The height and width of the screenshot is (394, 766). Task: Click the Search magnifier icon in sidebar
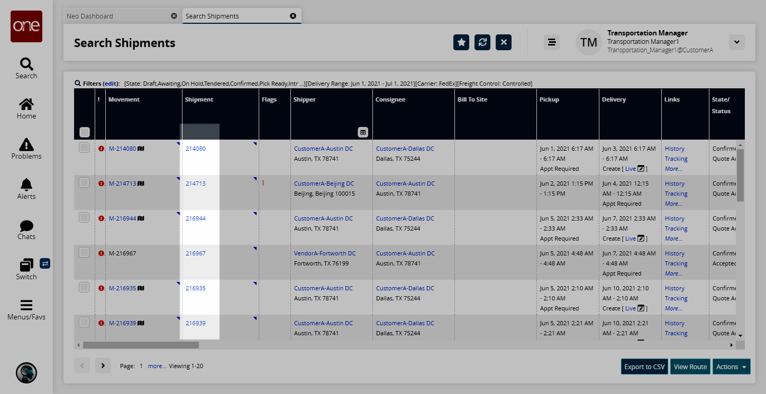click(26, 65)
